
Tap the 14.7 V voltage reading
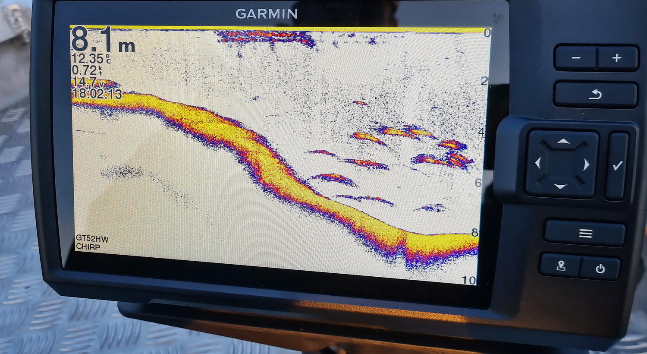click(88, 82)
